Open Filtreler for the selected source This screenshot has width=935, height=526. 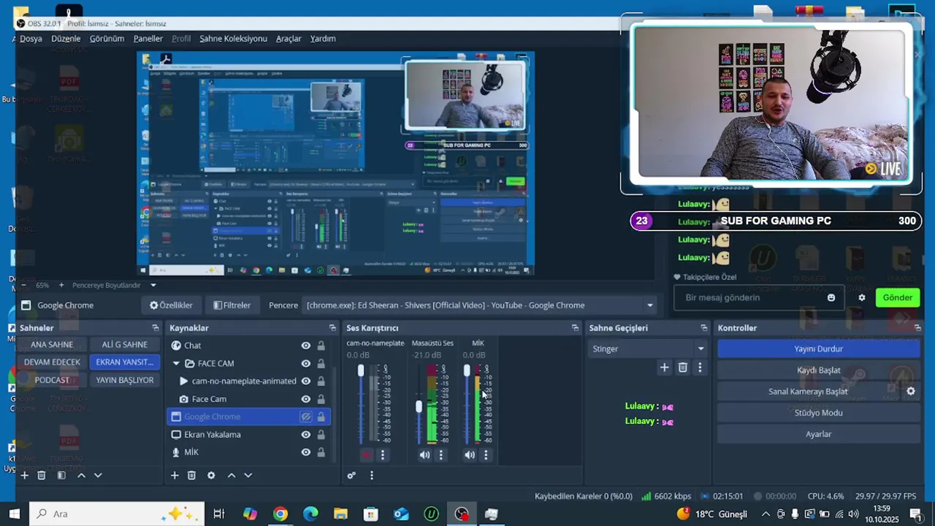click(232, 305)
